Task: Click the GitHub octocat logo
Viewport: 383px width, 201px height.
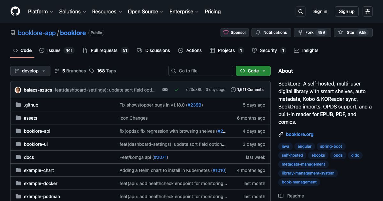Action: click(x=15, y=11)
